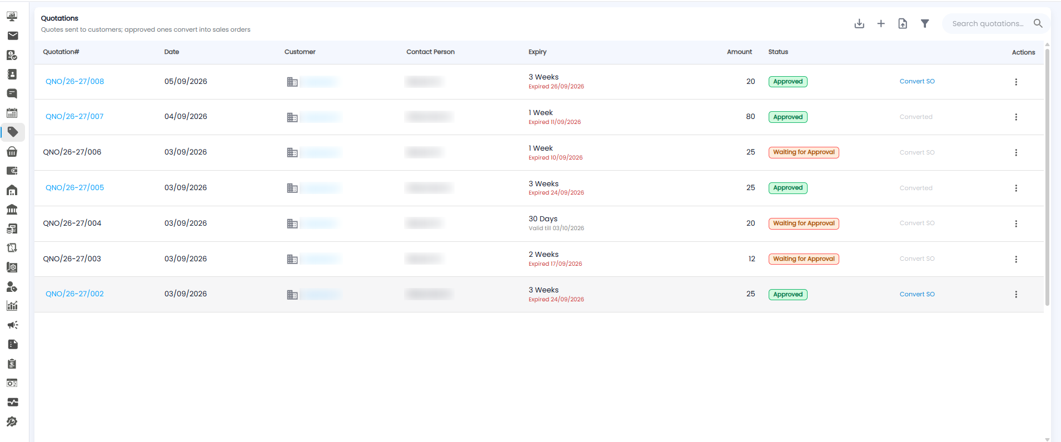The image size is (1061, 442).
Task: Click Convert SO for QNO/26-27/002
Action: tap(917, 294)
